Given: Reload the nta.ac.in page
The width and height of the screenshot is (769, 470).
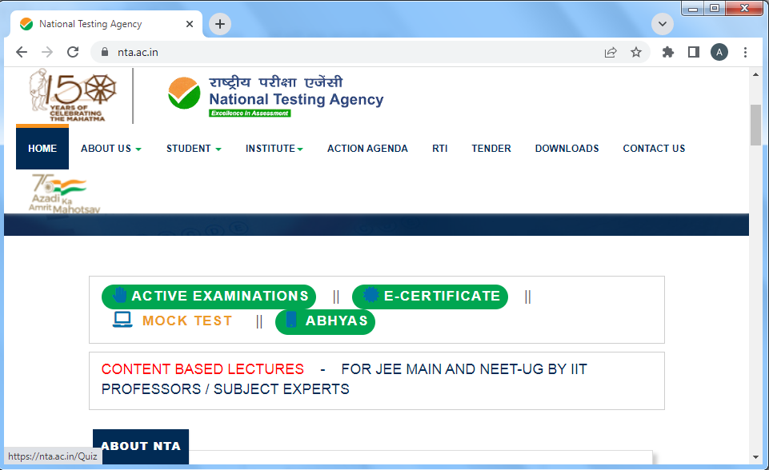Looking at the screenshot, I should (x=73, y=52).
